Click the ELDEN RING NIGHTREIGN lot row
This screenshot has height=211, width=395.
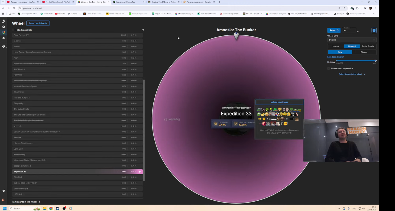(77, 183)
